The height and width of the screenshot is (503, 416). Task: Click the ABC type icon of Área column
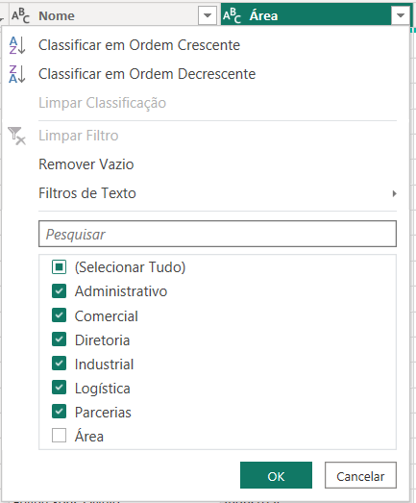click(232, 15)
